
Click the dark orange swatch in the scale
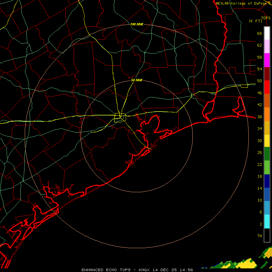pos(267,100)
